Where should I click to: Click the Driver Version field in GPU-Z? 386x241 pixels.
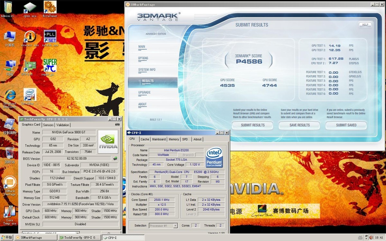click(x=80, y=204)
